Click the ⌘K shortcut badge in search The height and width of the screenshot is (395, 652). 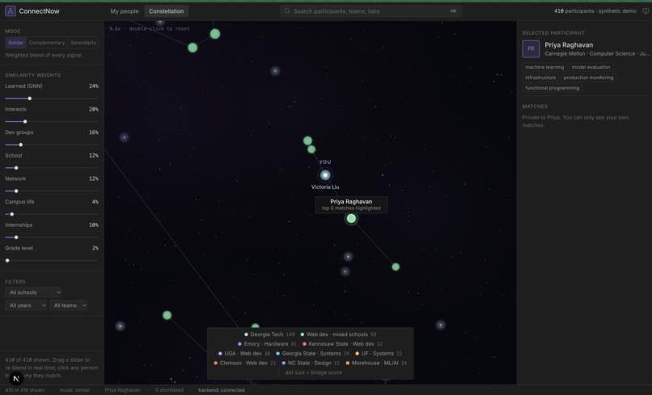453,11
